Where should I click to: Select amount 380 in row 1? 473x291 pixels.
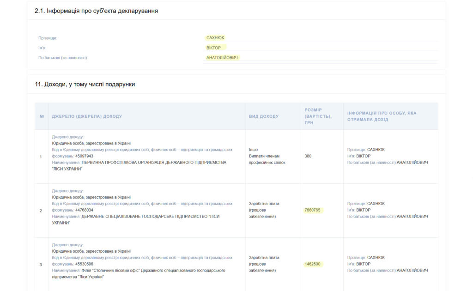coord(308,156)
